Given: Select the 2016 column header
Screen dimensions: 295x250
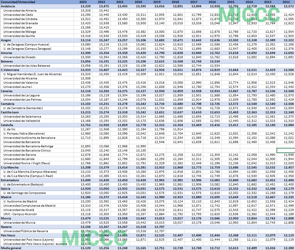Looking at the screenshot, I should (212, 2).
